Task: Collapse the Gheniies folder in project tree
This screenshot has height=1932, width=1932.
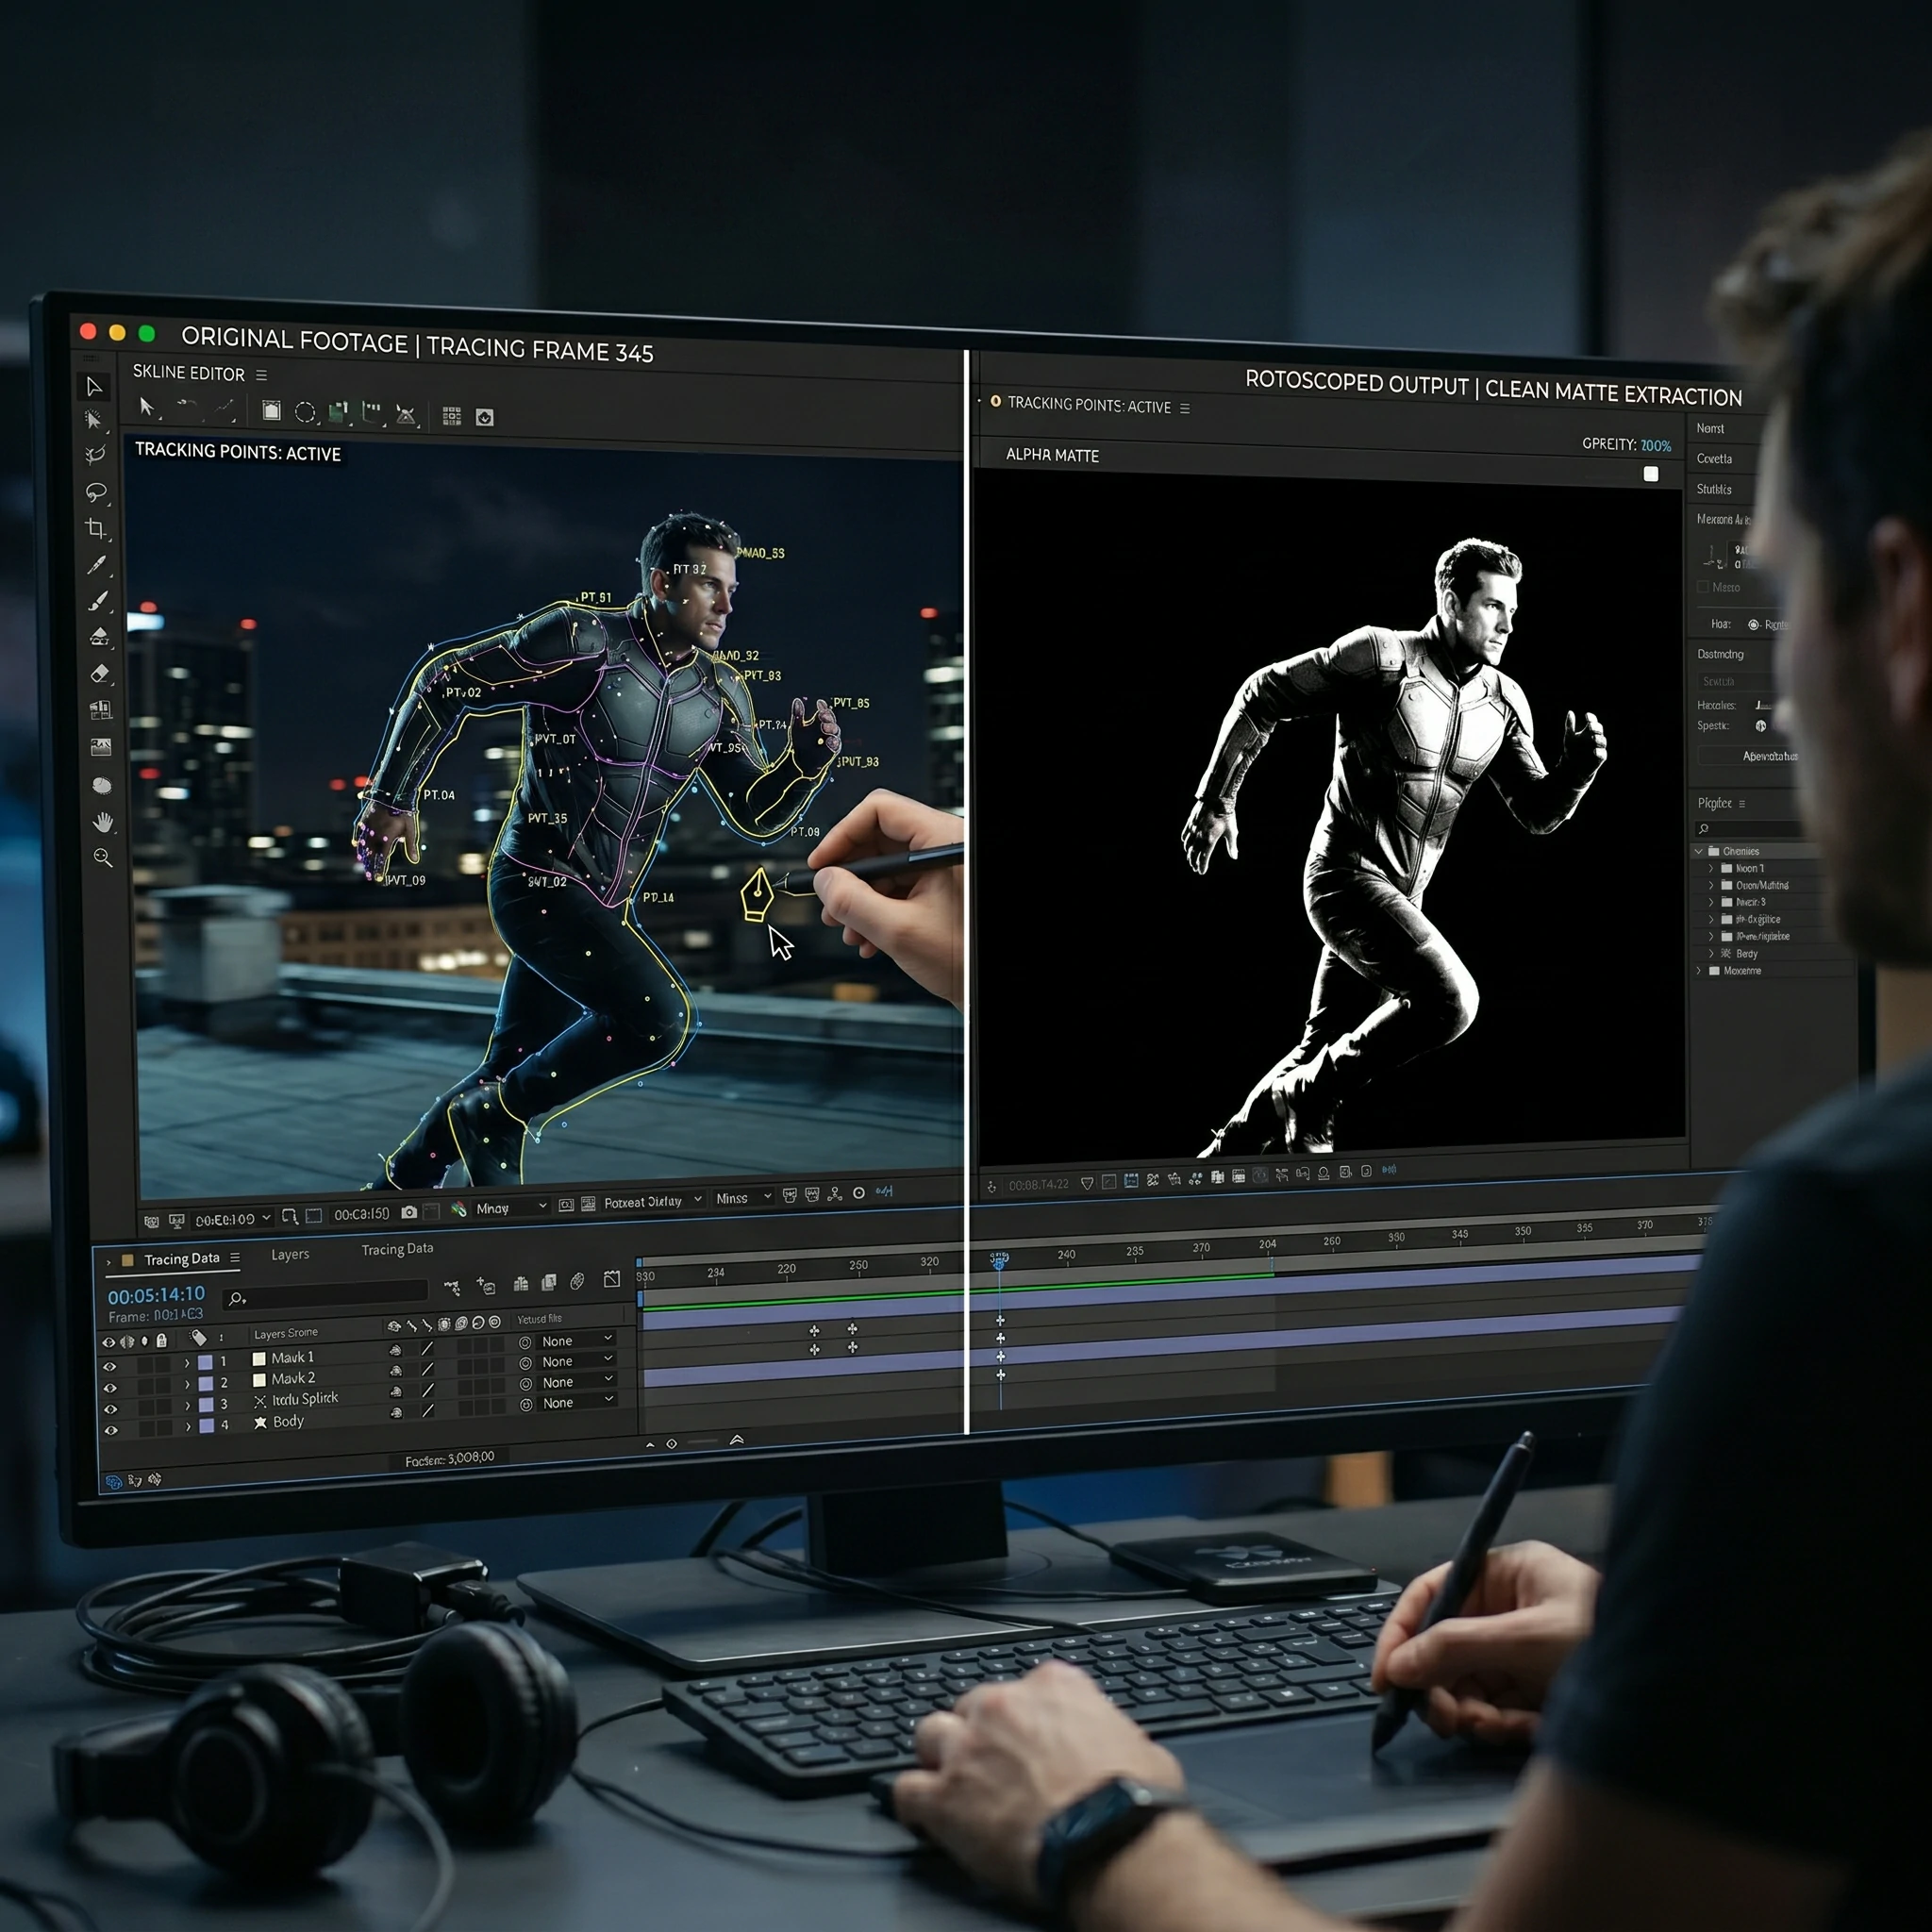Action: click(x=1699, y=851)
